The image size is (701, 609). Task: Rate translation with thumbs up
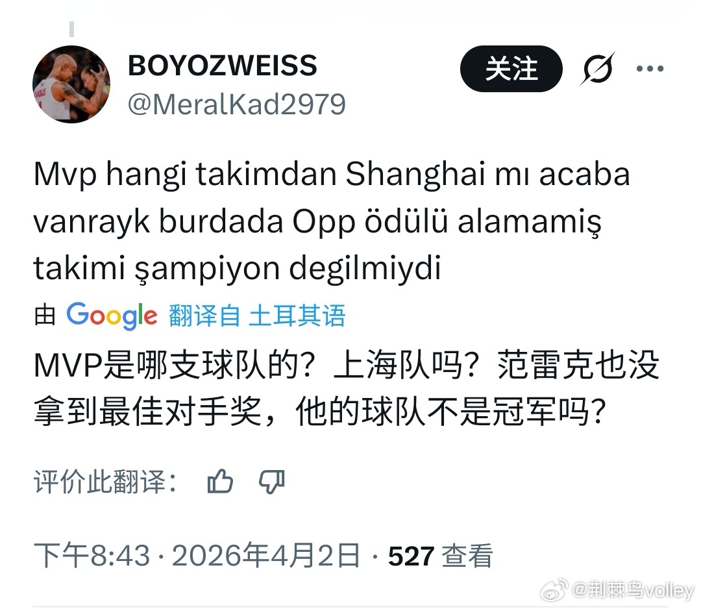pos(220,481)
